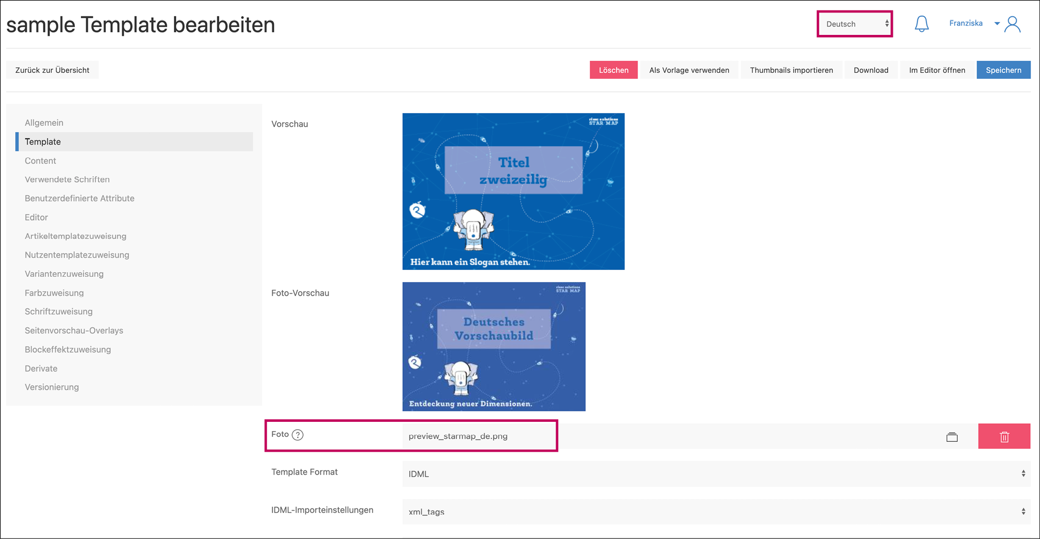Screen dimensions: 1040x539
Task: Expand the Template Format IDML dropdown
Action: [x=716, y=474]
